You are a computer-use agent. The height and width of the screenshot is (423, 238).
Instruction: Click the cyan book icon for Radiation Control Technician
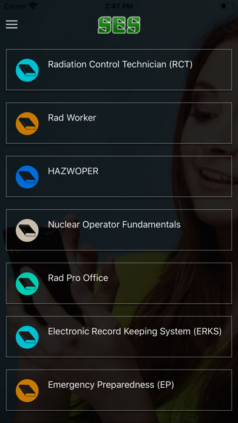[x=27, y=70]
